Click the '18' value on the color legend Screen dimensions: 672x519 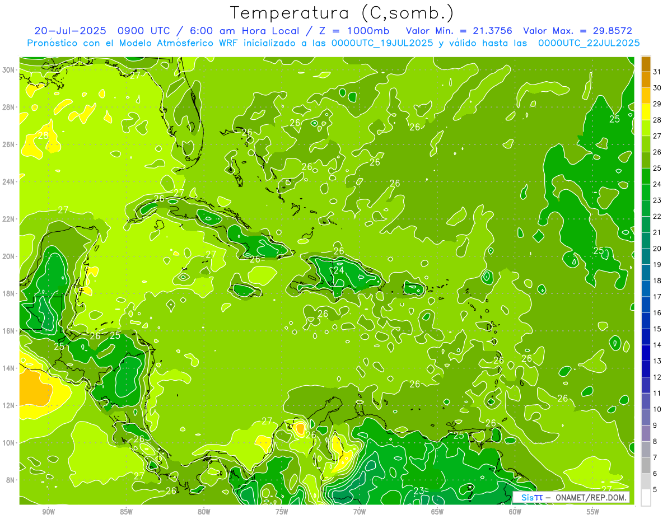[657, 280]
